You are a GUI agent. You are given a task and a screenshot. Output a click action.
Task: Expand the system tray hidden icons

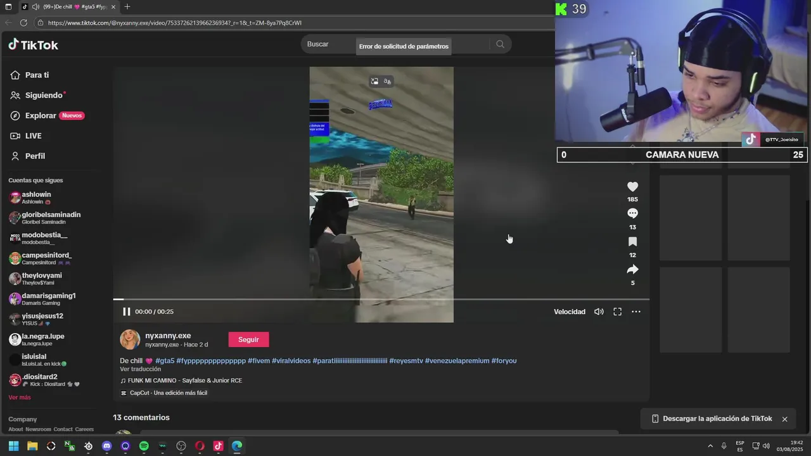(710, 446)
